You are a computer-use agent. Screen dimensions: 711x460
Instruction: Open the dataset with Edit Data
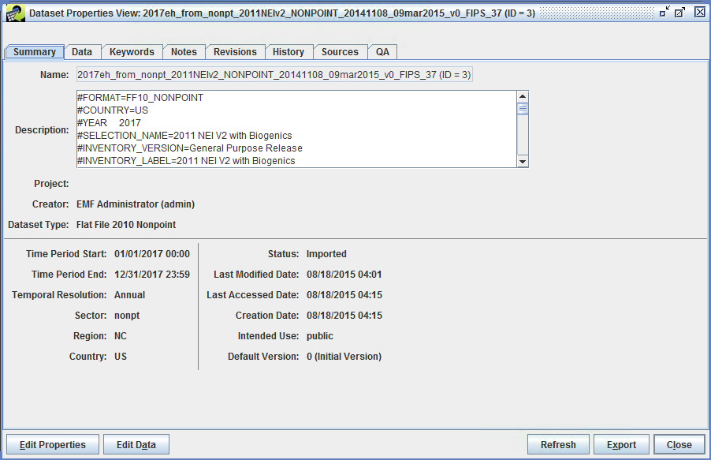pyautogui.click(x=136, y=443)
